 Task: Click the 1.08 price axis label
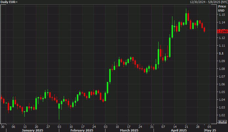click(x=222, y=69)
